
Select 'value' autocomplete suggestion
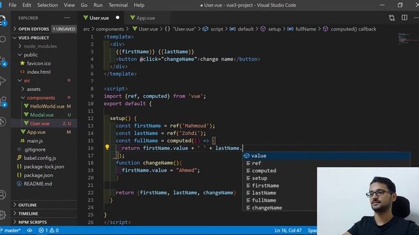326,155
